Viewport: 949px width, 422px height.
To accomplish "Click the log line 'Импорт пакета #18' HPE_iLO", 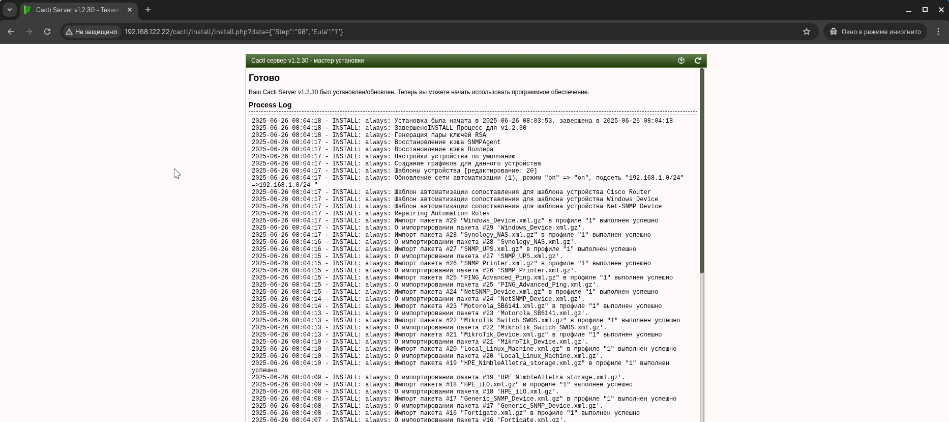I will (442, 384).
